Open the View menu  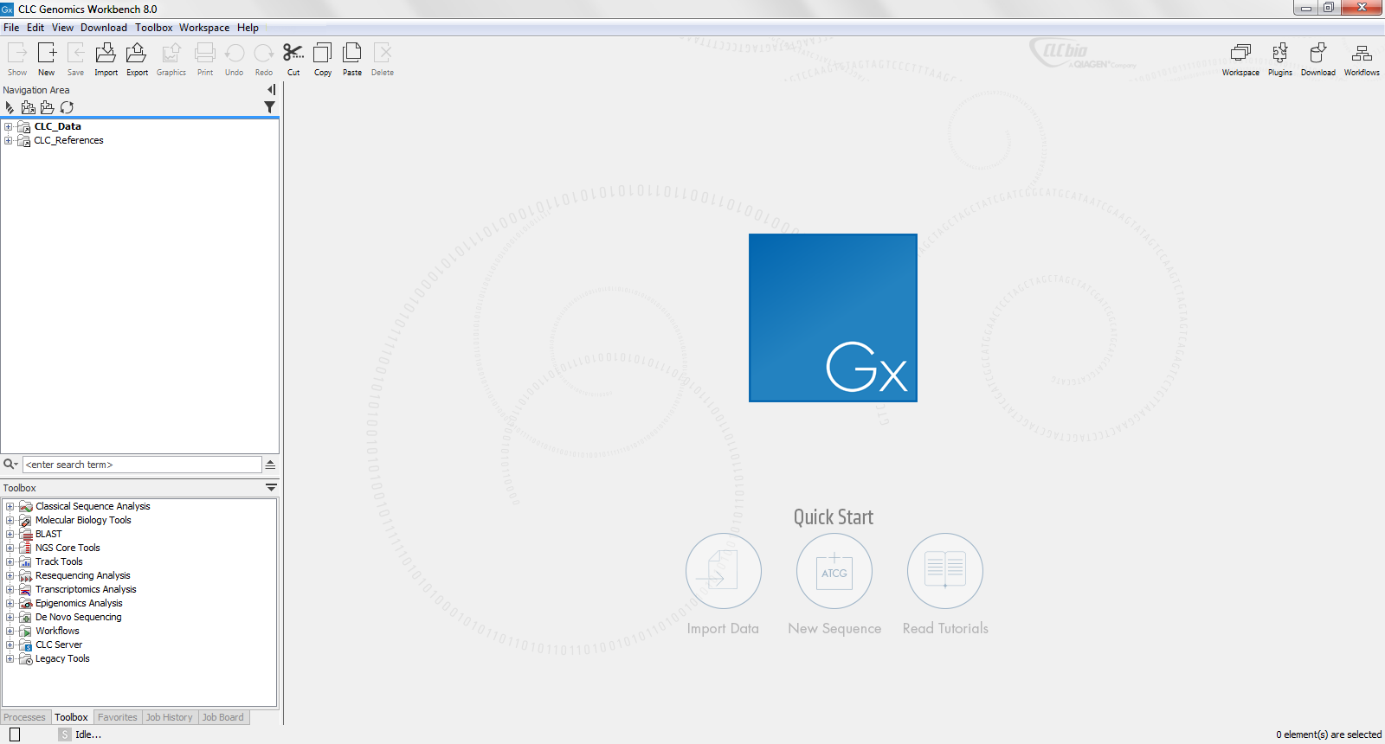coord(62,28)
